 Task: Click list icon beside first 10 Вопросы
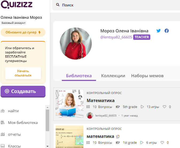click(x=88, y=107)
